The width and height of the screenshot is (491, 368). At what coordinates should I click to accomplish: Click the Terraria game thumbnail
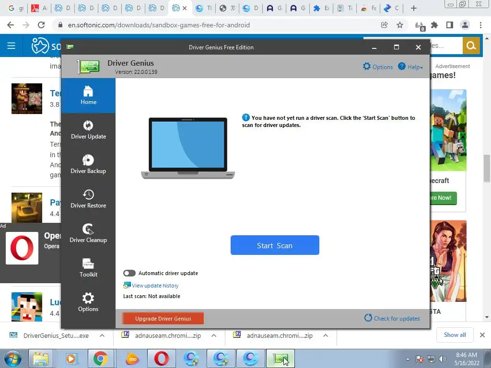click(27, 99)
